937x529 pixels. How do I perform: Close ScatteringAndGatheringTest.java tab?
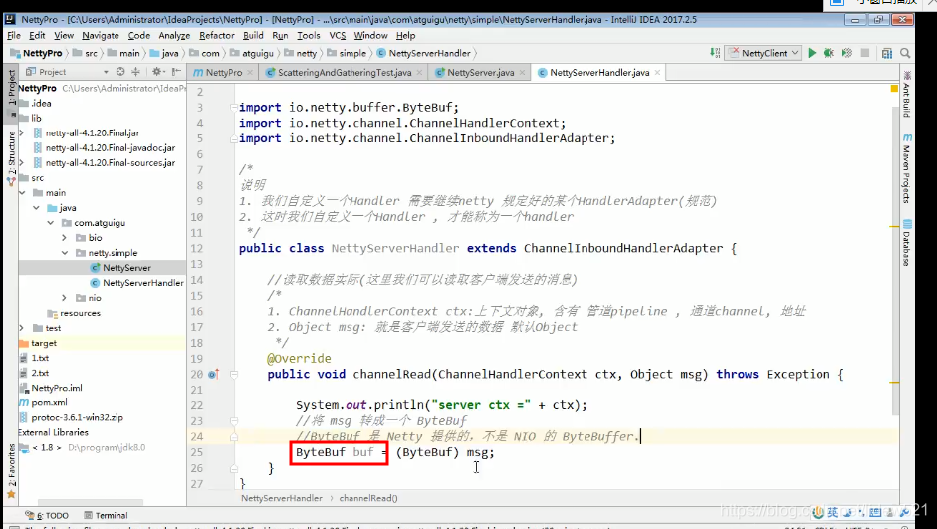pyautogui.click(x=419, y=73)
